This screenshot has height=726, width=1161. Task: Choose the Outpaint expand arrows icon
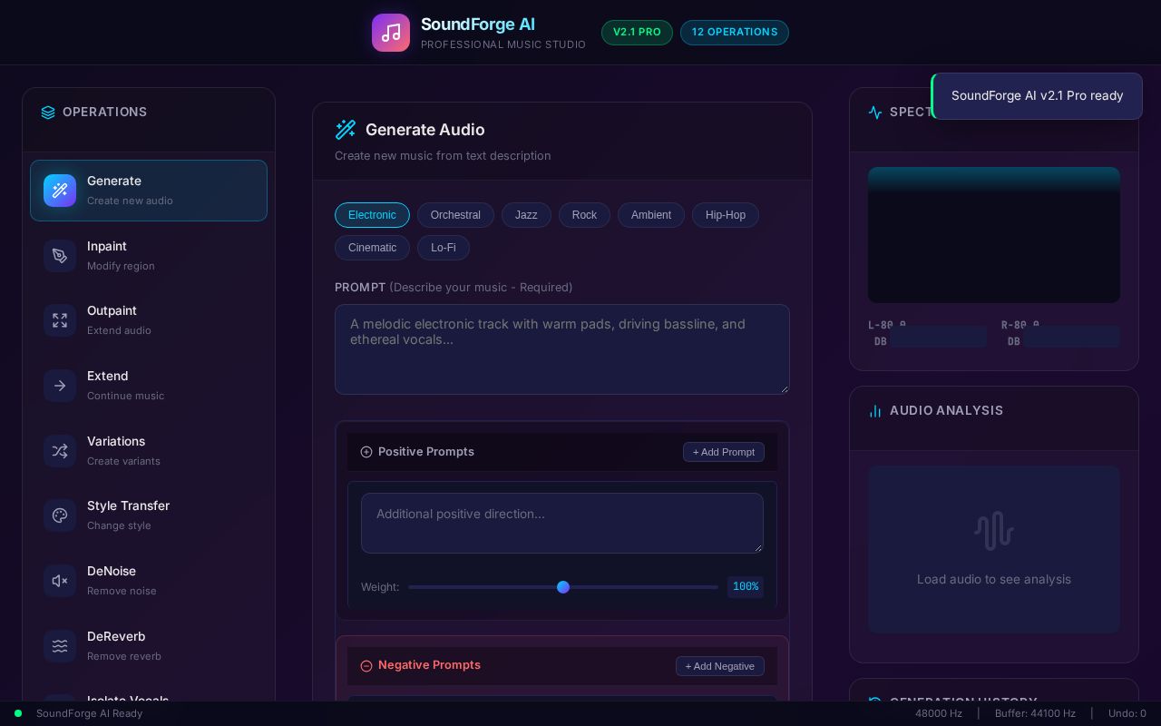click(60, 320)
